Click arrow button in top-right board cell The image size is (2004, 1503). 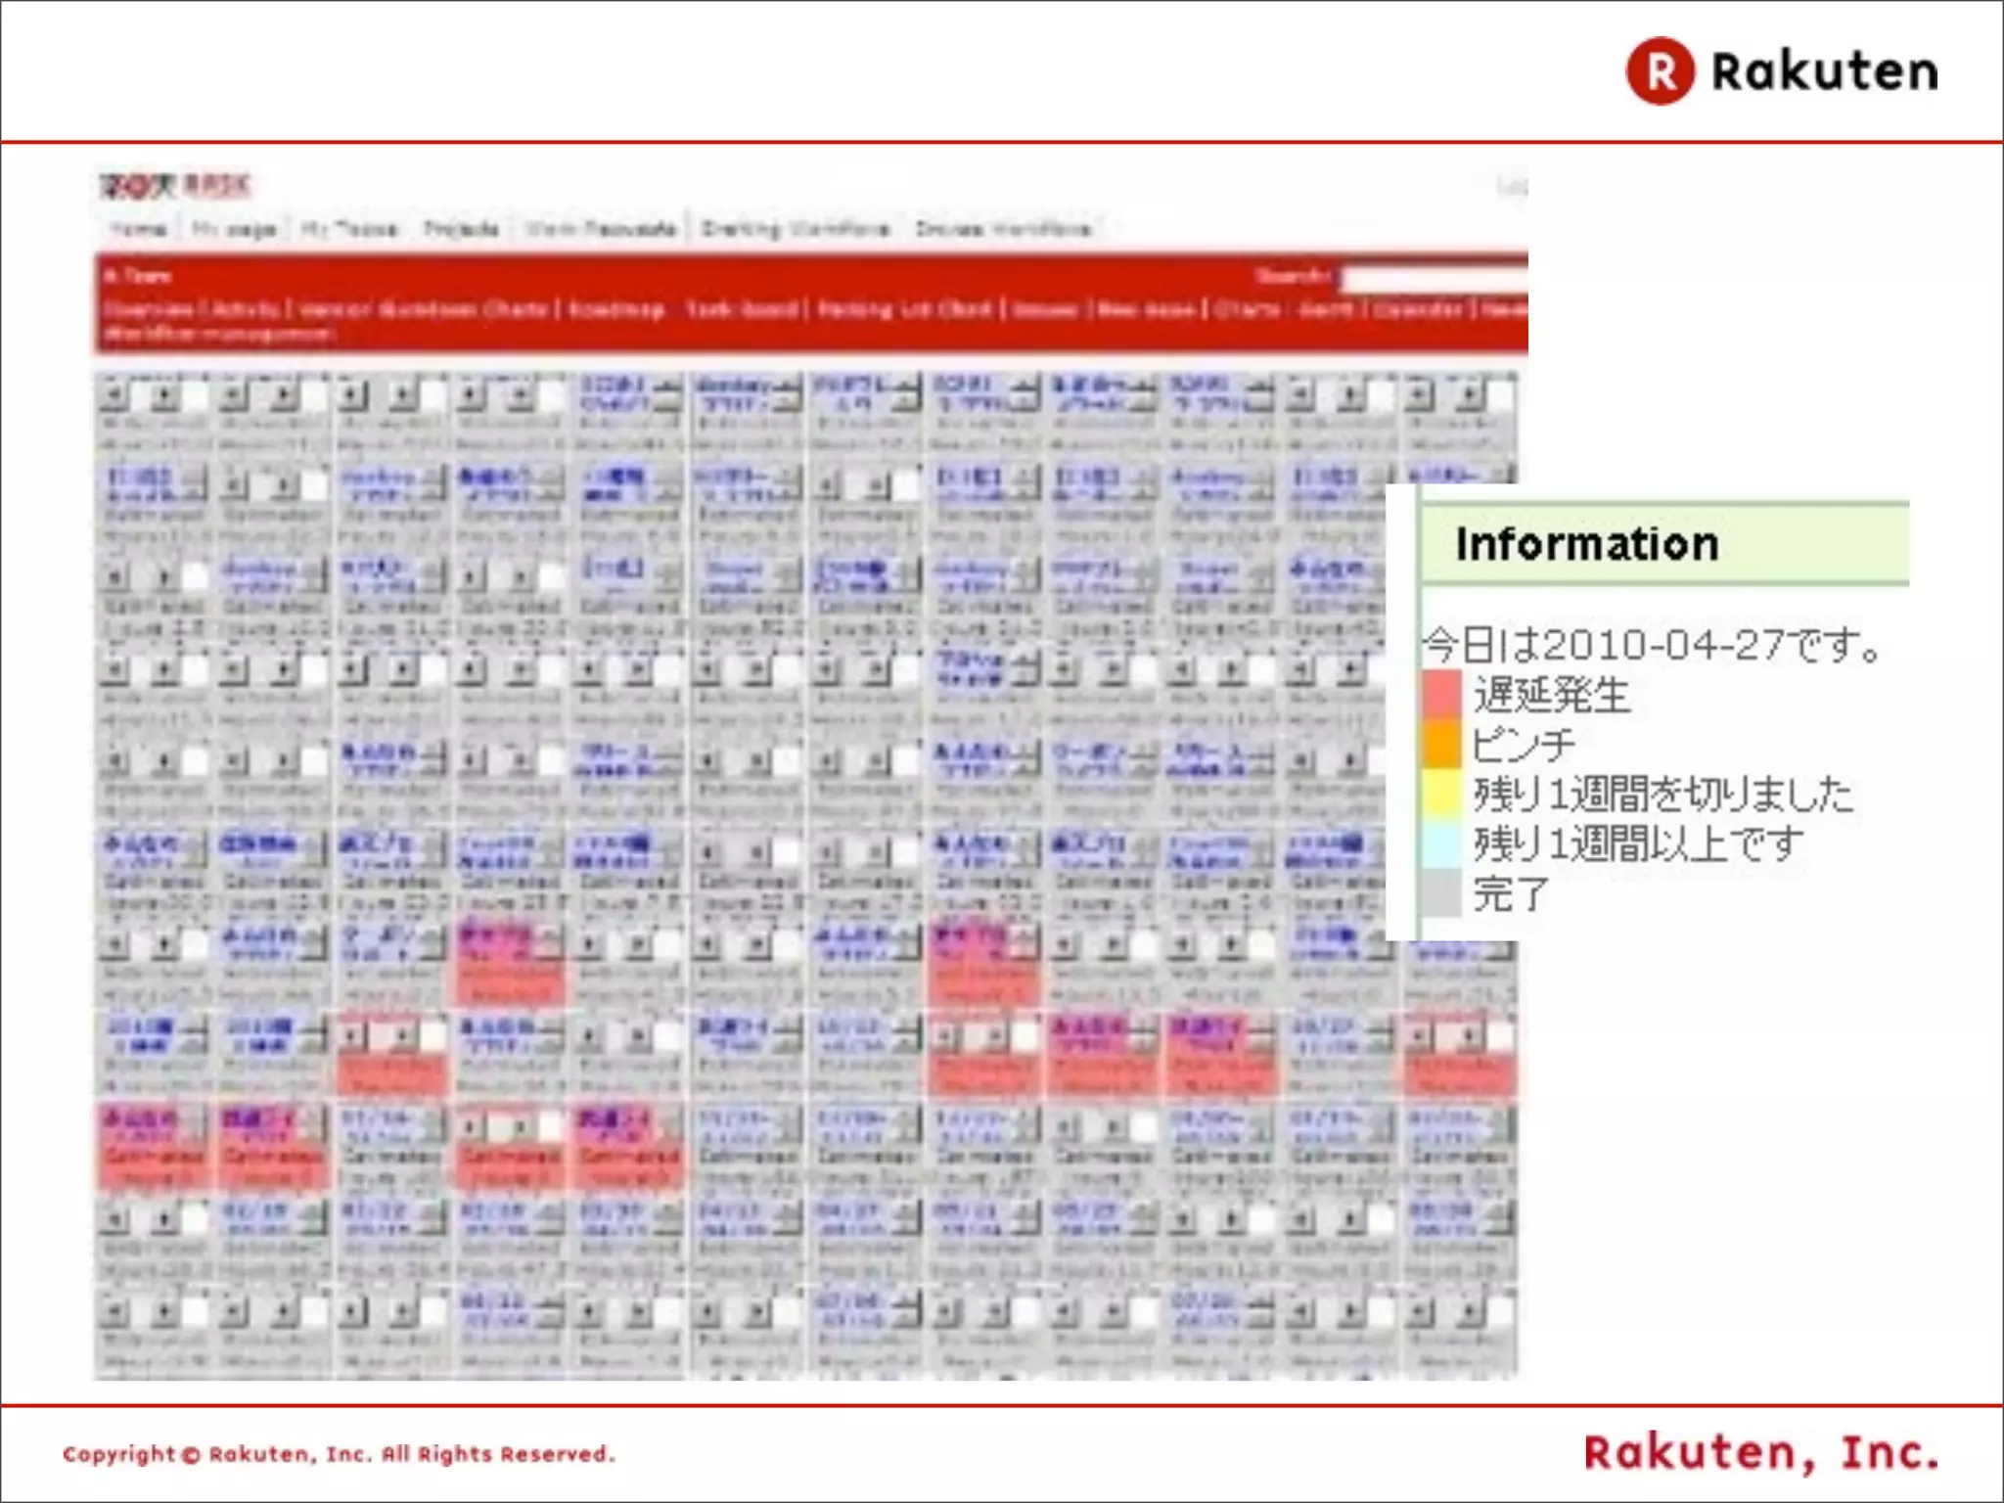coord(1421,395)
